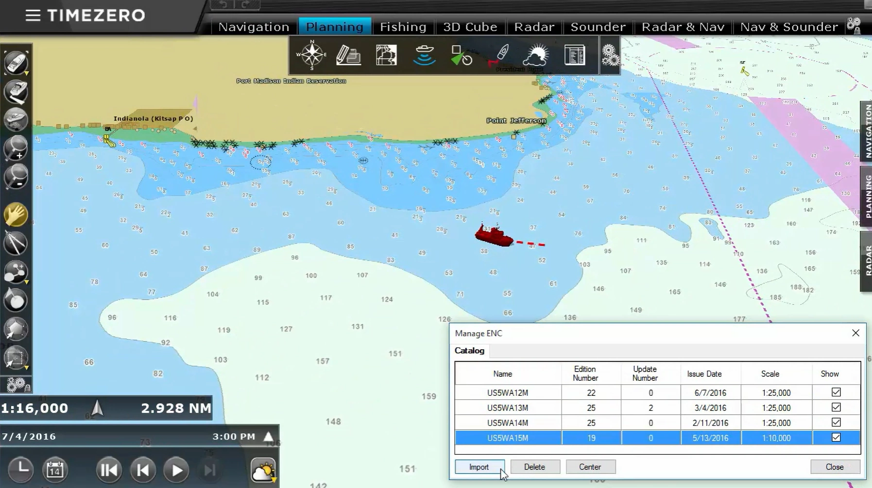Open the weather forecast button in timeline
Viewport: 872px width, 488px height.
263,471
